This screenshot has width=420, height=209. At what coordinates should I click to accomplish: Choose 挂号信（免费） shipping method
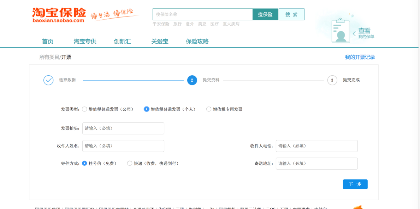pyautogui.click(x=84, y=163)
